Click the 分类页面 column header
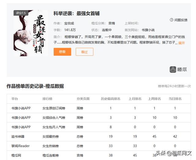196x160 pixels. click(x=83, y=99)
